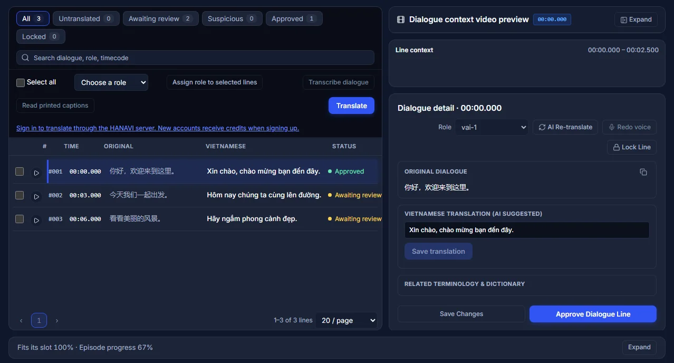Open the HANAVI server sign-in link
This screenshot has height=363, width=674.
[158, 128]
